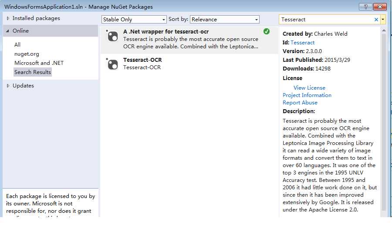
Task: Expand the Installed packages section
Action: point(8,18)
